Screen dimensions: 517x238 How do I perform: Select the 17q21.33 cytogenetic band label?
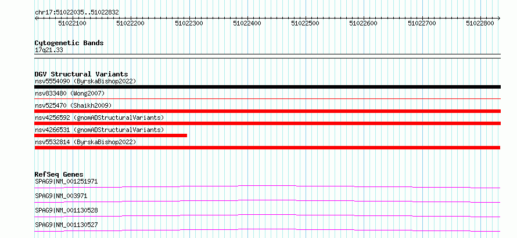point(49,50)
